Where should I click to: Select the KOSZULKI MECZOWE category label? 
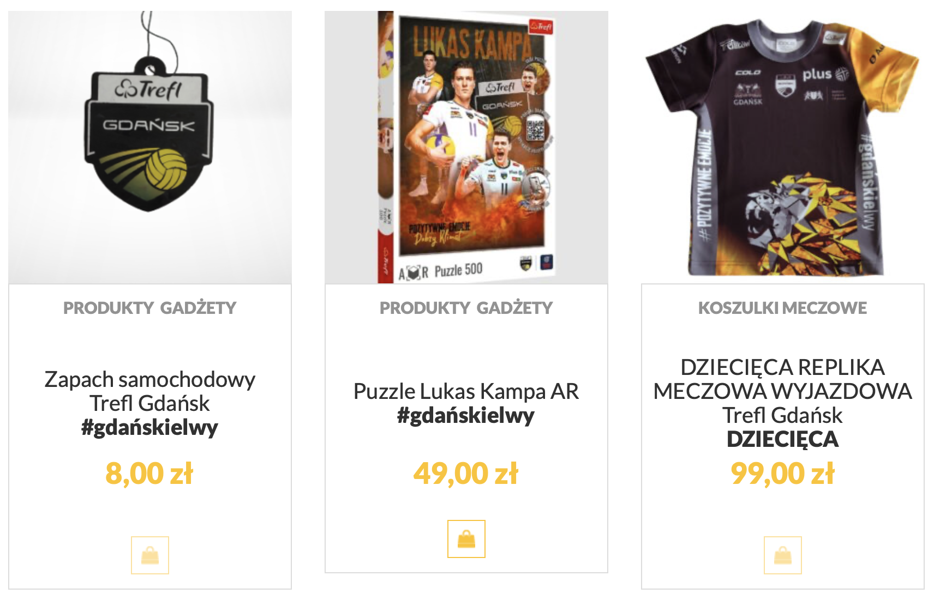[x=783, y=308]
